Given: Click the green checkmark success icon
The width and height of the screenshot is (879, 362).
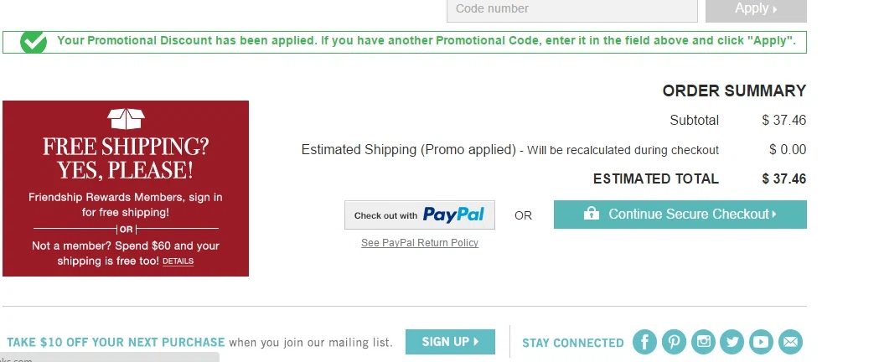Looking at the screenshot, I should click(x=34, y=42).
